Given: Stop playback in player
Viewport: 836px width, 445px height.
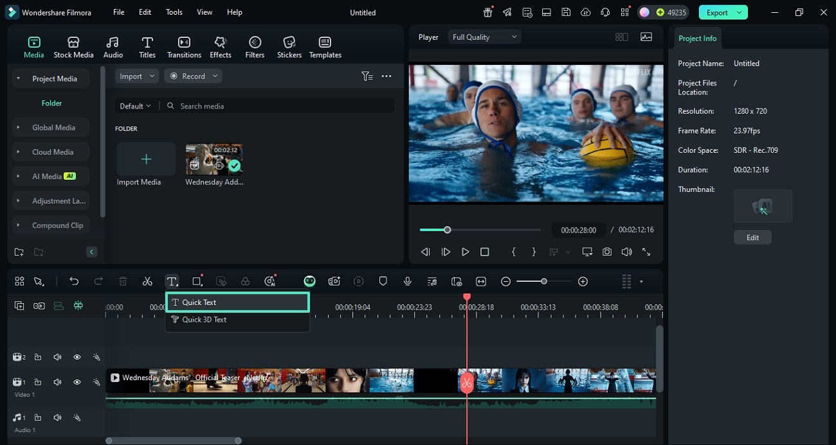Looking at the screenshot, I should (x=485, y=252).
